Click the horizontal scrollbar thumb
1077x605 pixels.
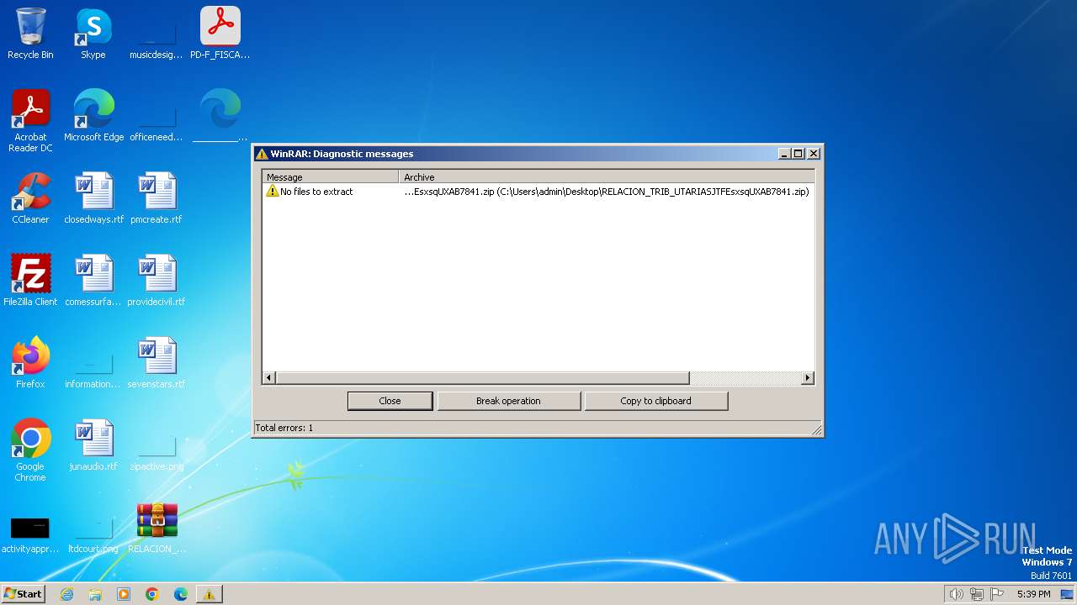pos(483,378)
